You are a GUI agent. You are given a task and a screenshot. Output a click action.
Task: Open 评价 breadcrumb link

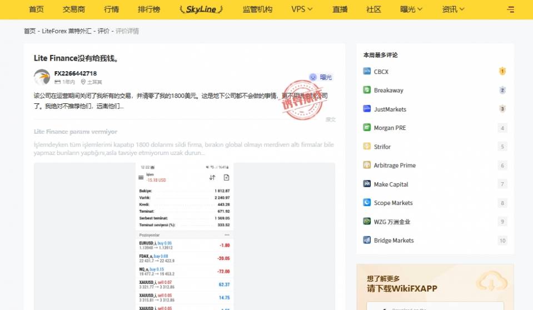click(103, 31)
